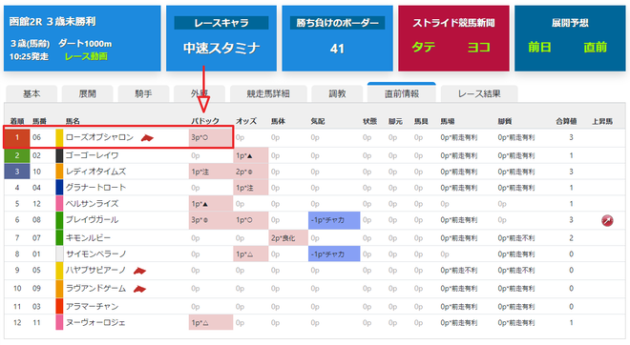630x345 pixels.
Task: Click the 脚質 column header
Action: 505,121
